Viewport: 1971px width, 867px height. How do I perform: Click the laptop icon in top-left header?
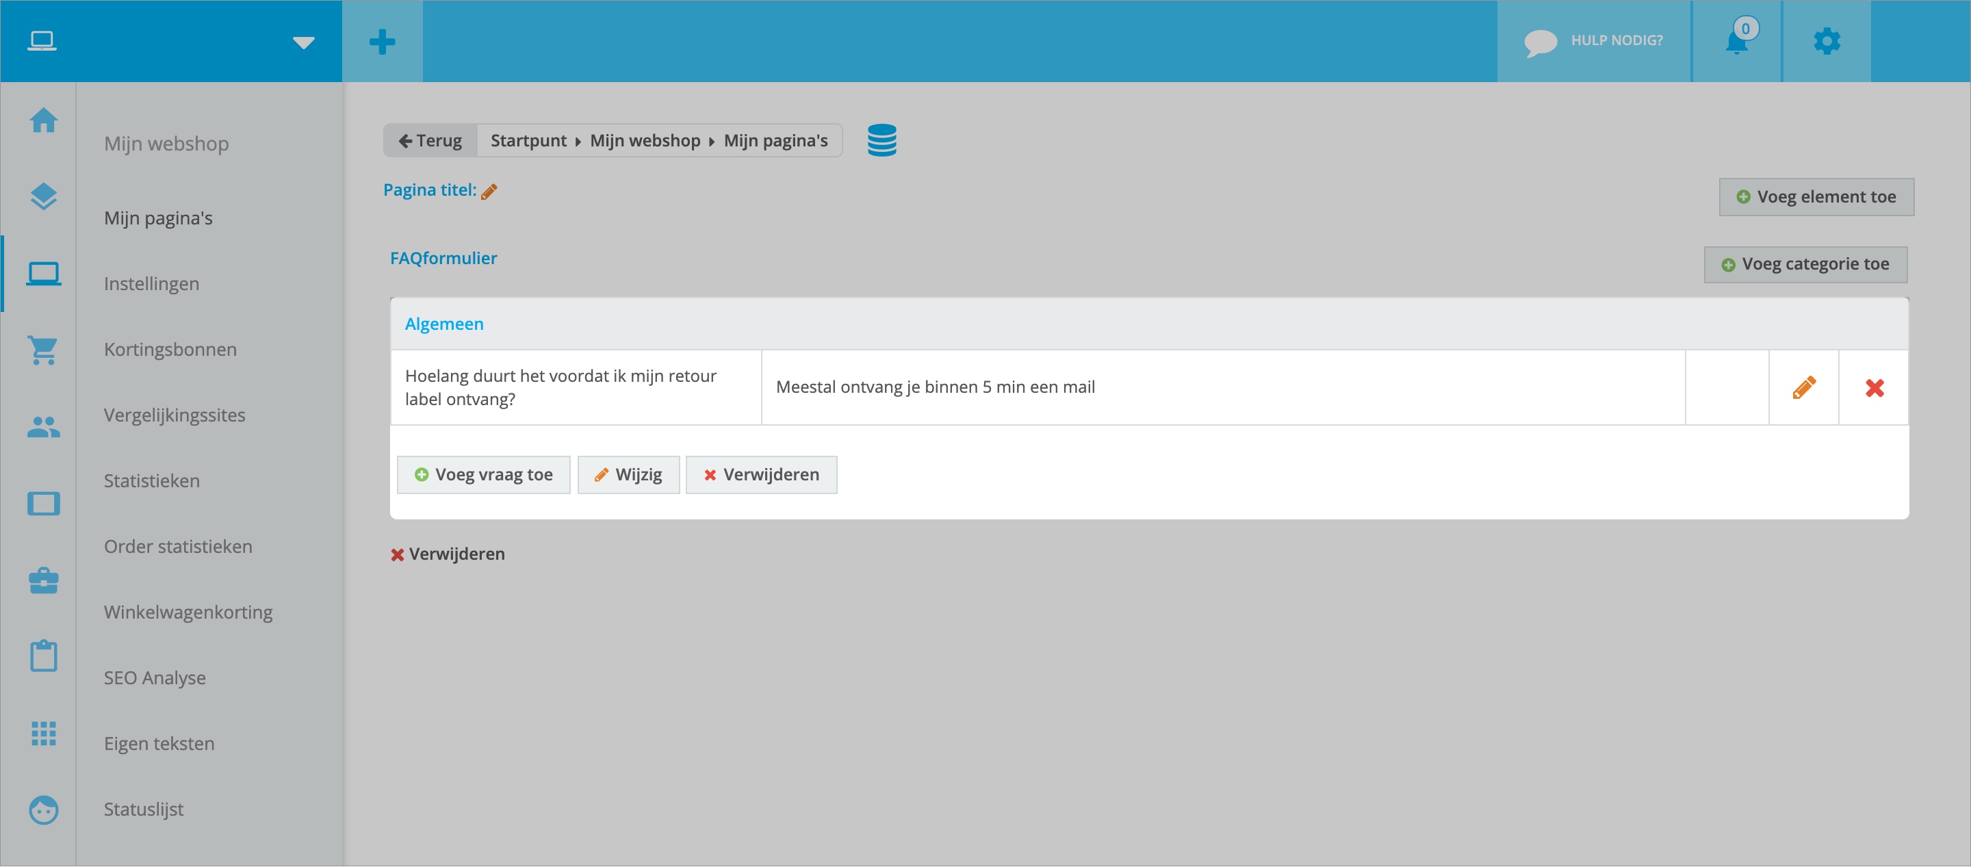(x=42, y=40)
